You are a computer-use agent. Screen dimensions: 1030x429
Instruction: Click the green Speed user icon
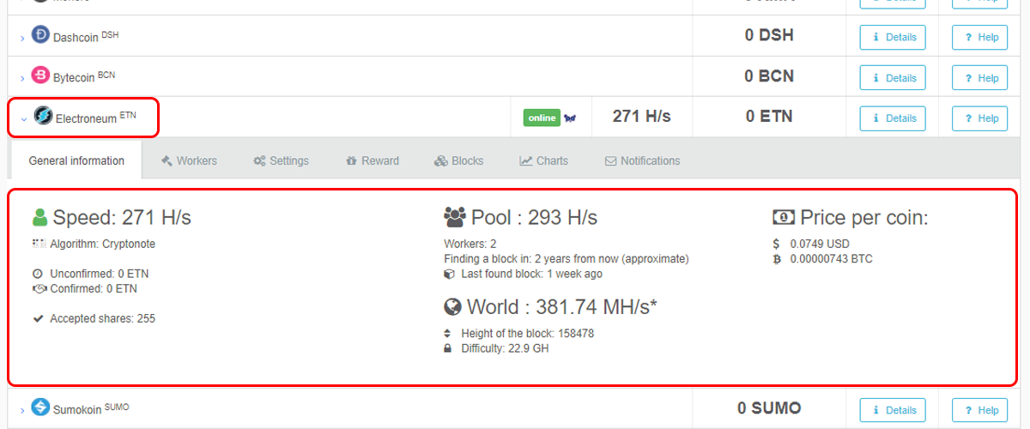pyautogui.click(x=39, y=217)
